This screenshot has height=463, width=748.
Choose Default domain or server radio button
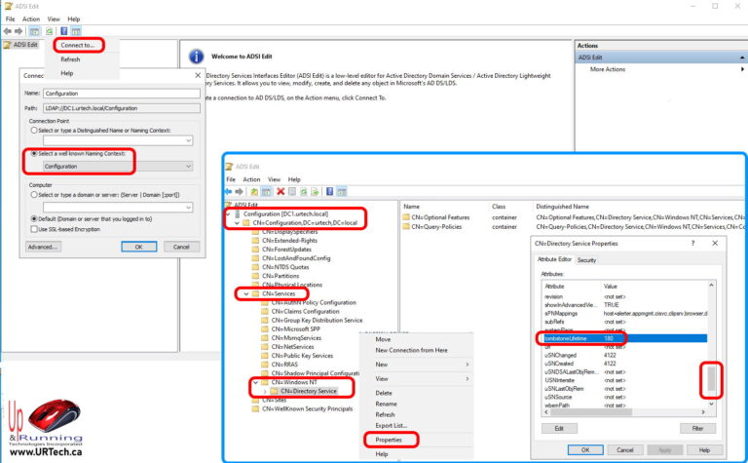(34, 219)
